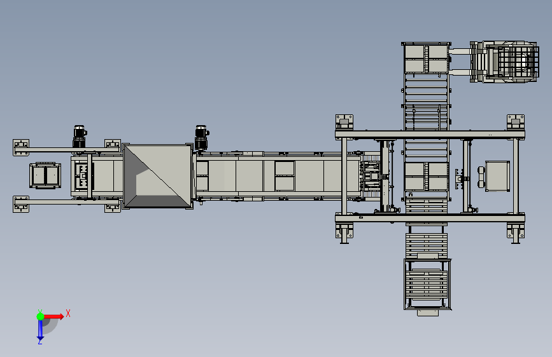
Task: Select the lower horizontal gantry beam
Action: [430, 219]
